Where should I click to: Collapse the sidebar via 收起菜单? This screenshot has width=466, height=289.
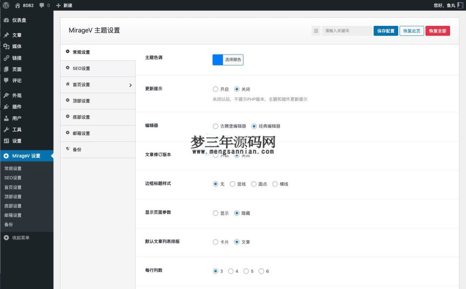click(20, 237)
